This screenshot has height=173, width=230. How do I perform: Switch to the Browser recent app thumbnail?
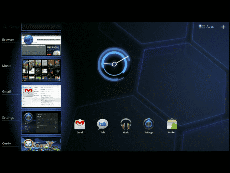coord(41,44)
